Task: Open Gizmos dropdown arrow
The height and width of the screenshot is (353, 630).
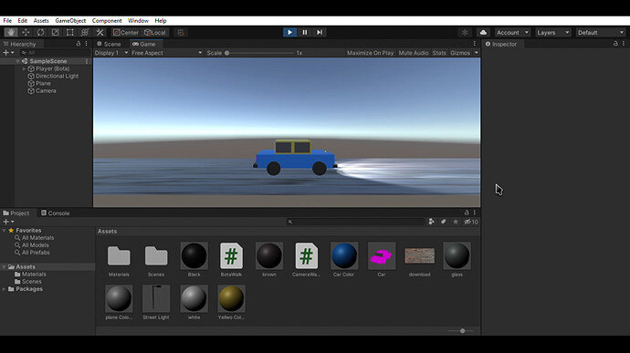Action: click(476, 53)
